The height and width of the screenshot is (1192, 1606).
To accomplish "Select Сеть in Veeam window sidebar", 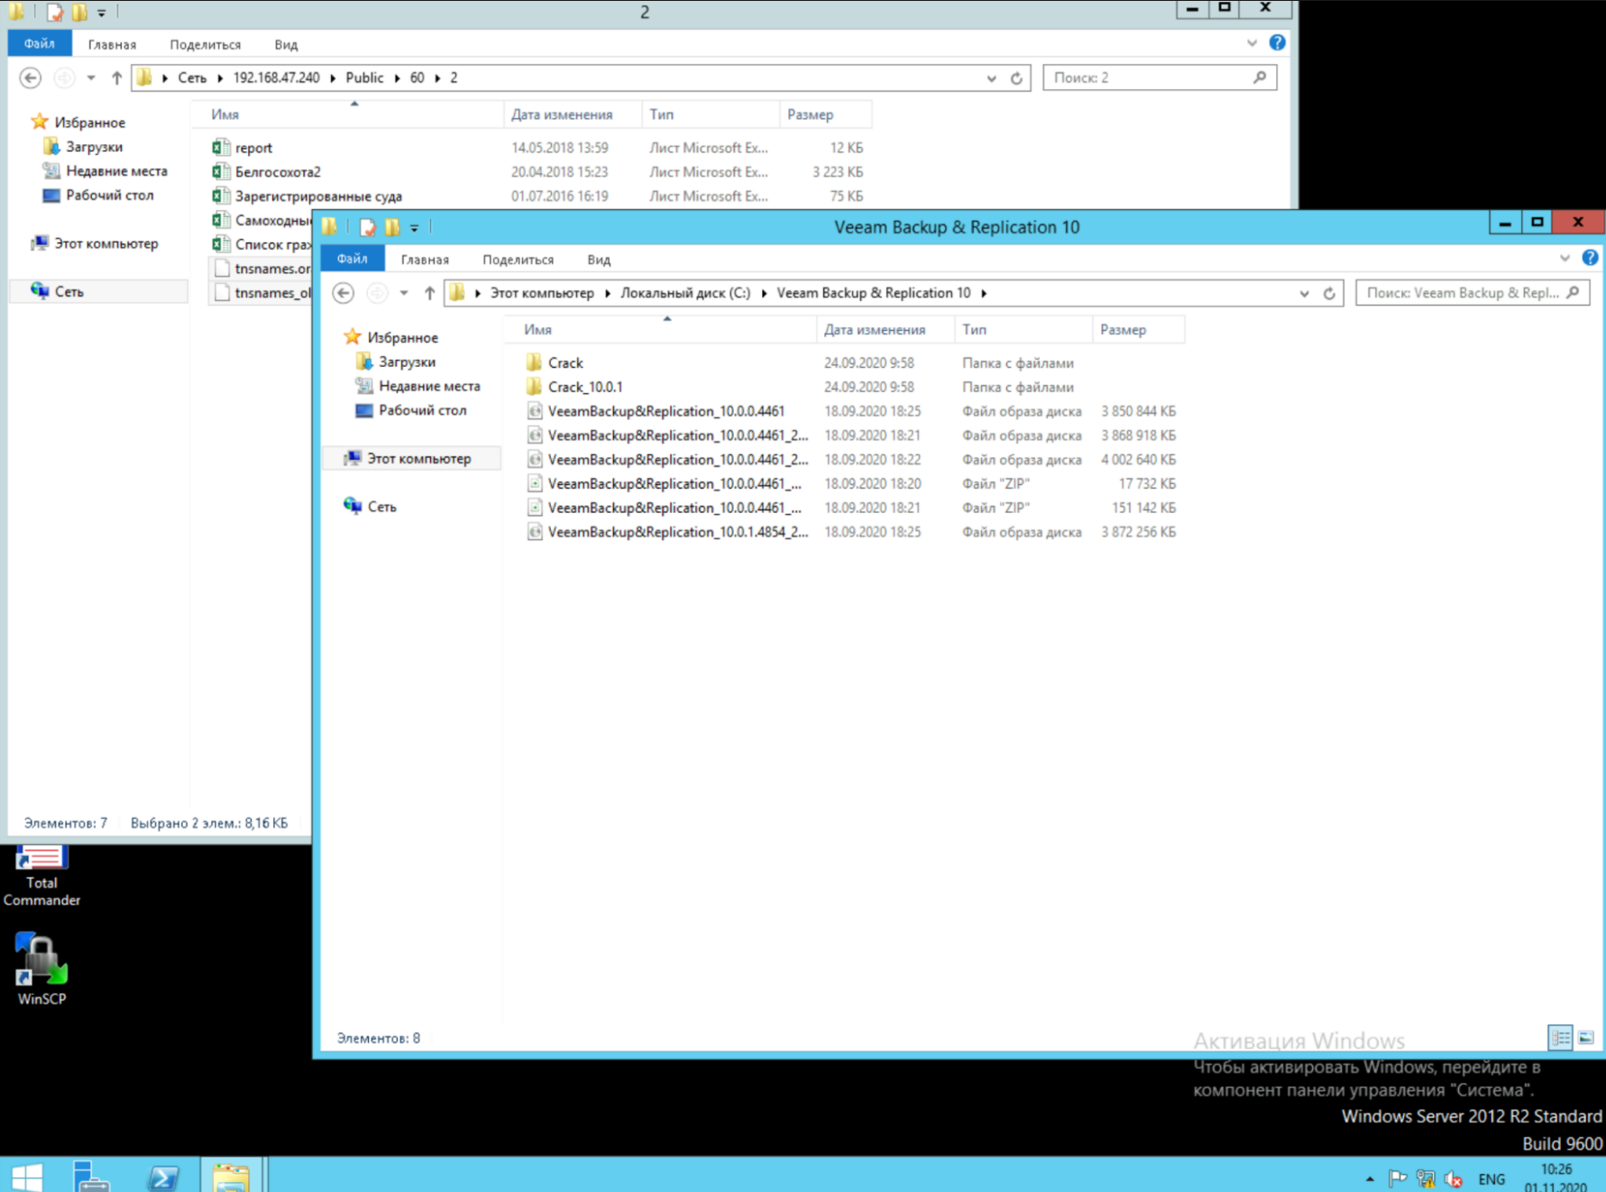I will [x=381, y=507].
